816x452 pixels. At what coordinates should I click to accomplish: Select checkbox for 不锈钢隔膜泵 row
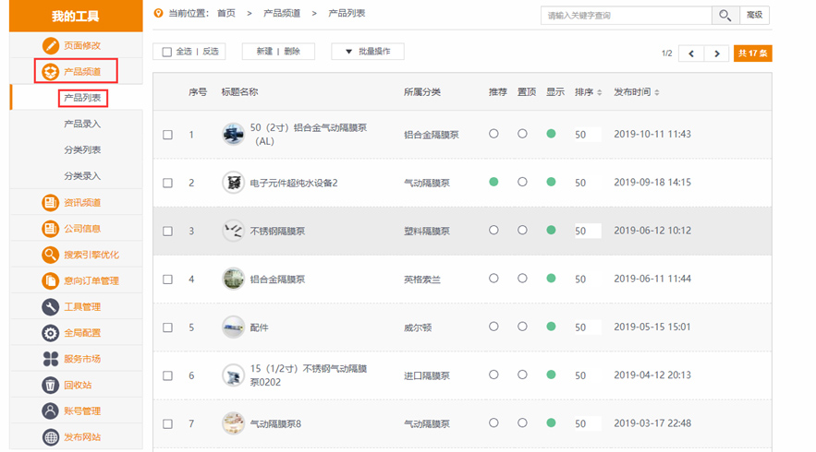point(167,232)
